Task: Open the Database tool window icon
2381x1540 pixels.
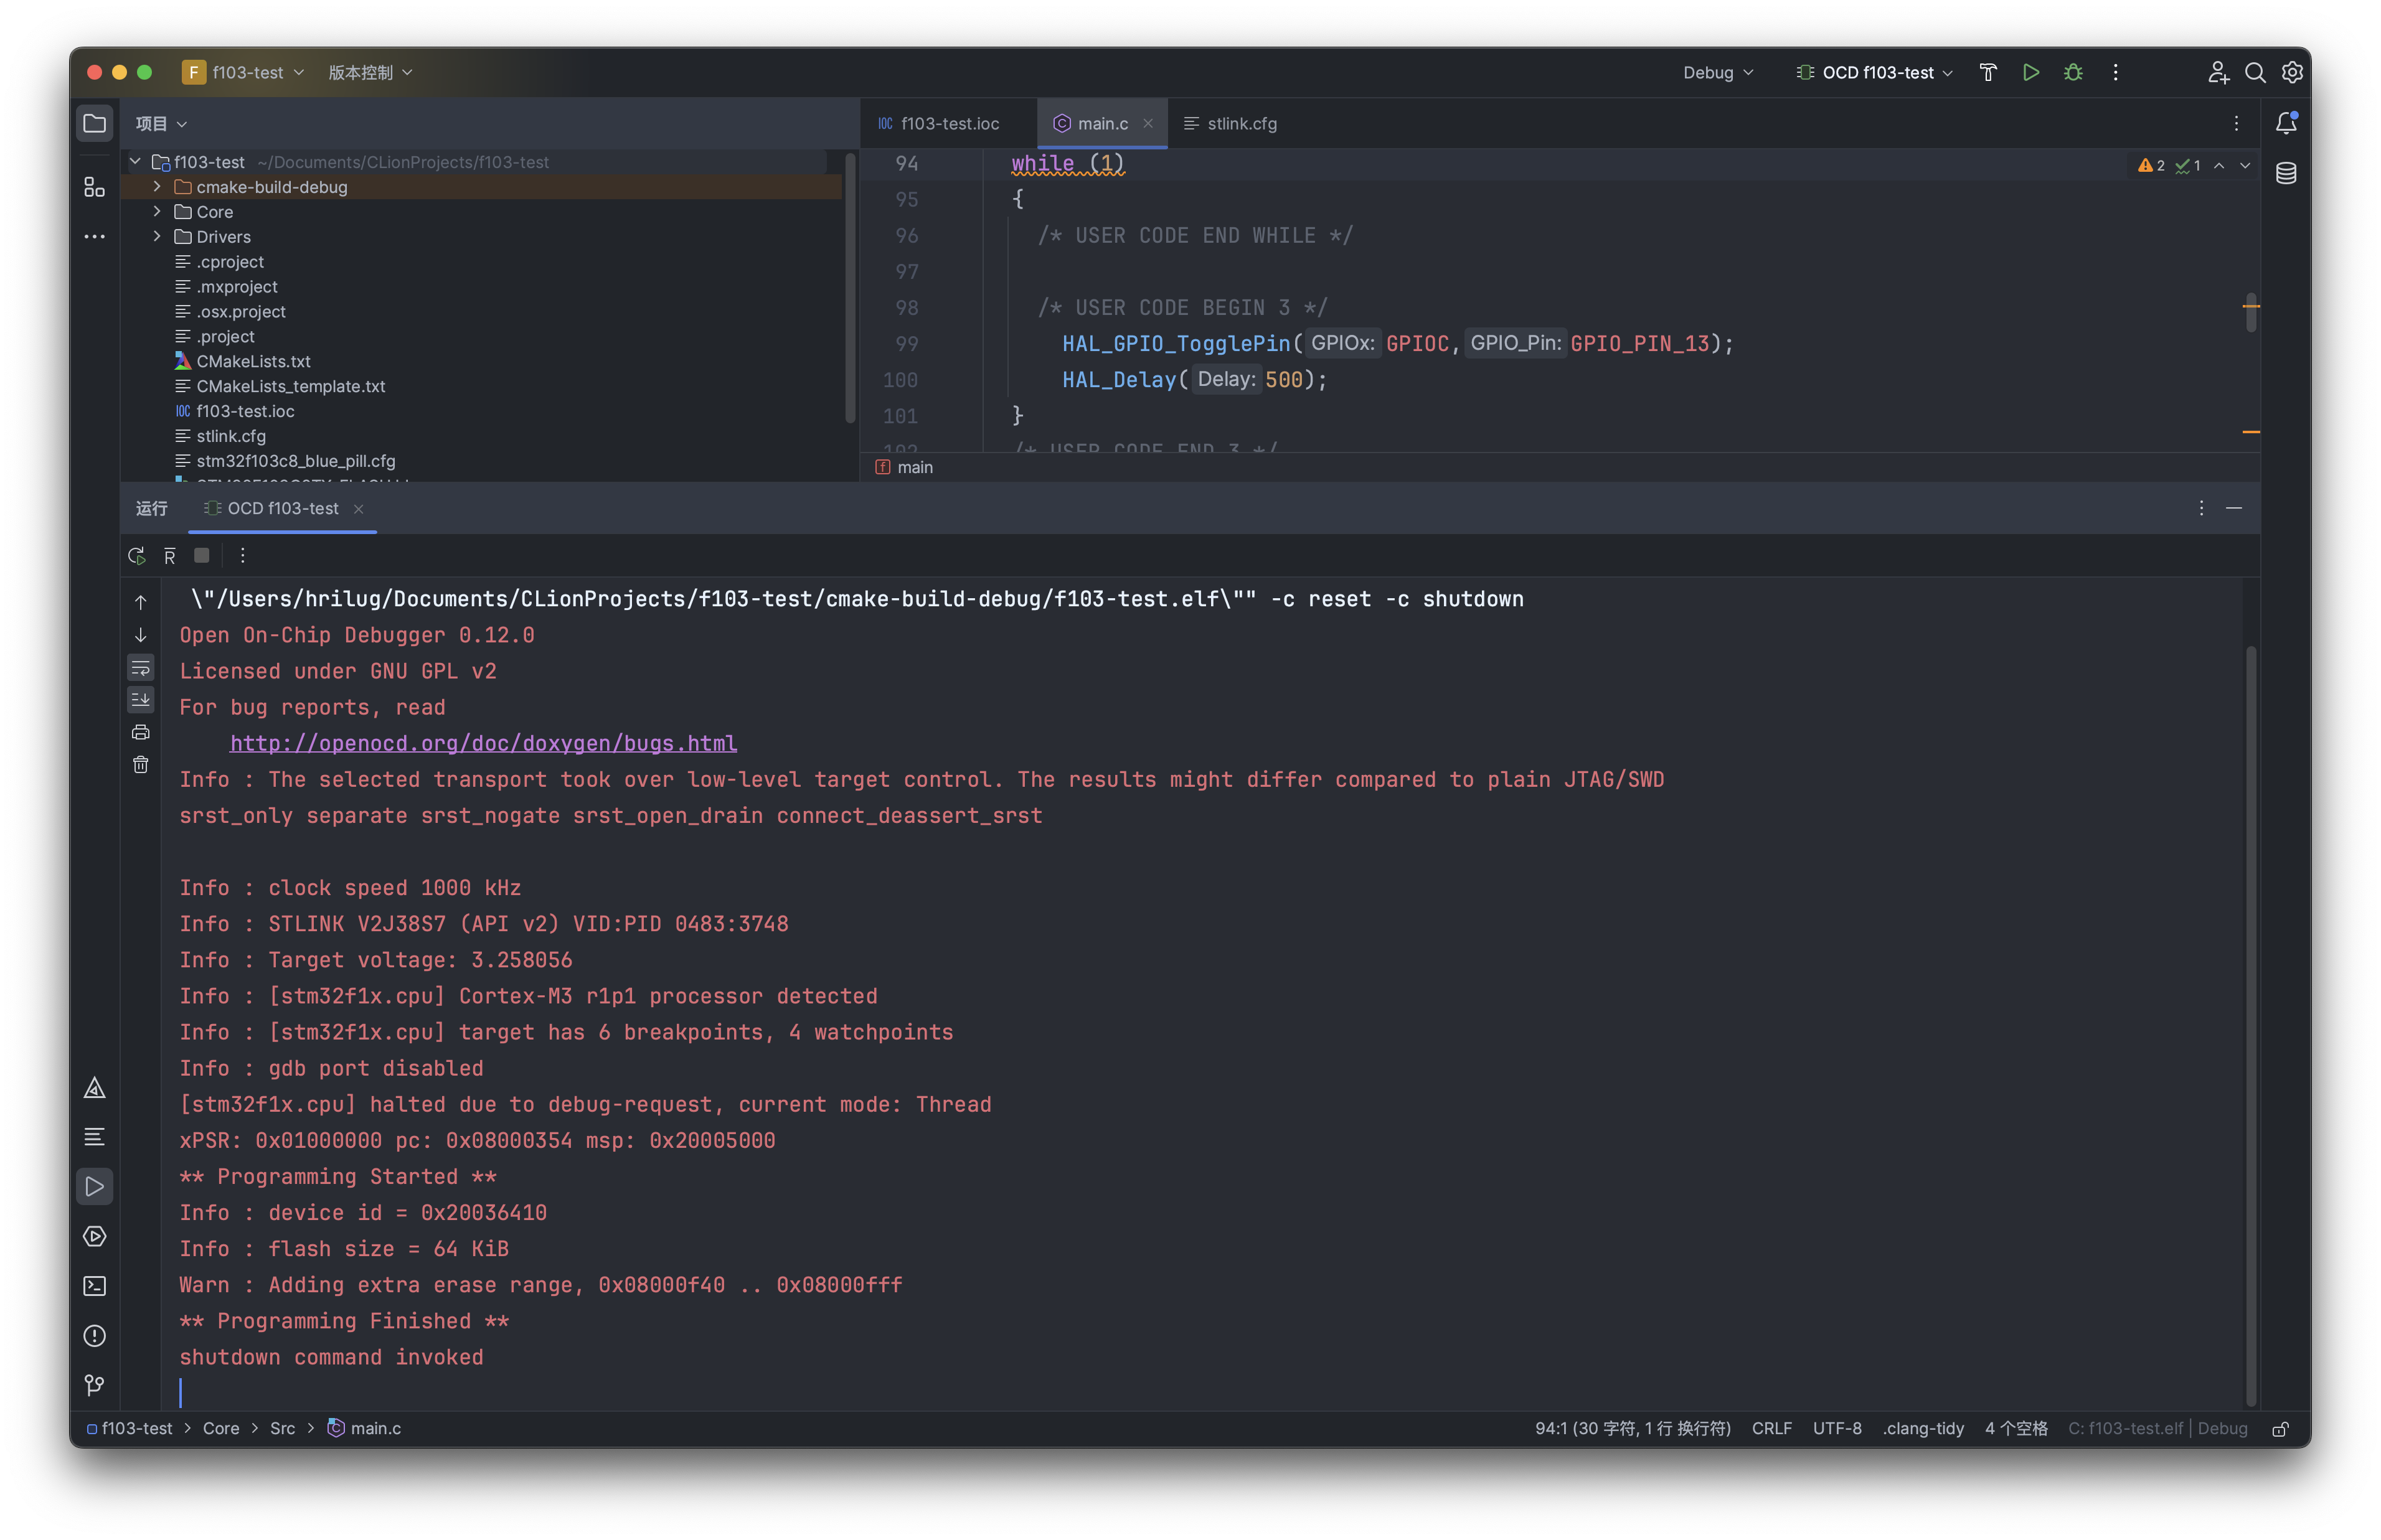Action: [x=2286, y=173]
